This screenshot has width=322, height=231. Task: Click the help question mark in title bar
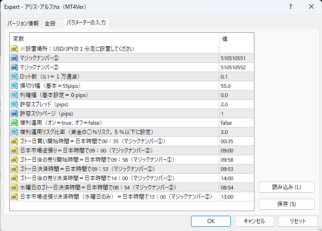[x=290, y=7]
